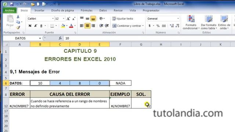Open Name Box dropdown showing DATOS
The height and width of the screenshot is (132, 235).
click(x=40, y=38)
